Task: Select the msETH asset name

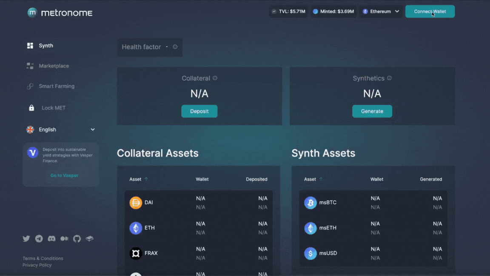Action: (328, 228)
